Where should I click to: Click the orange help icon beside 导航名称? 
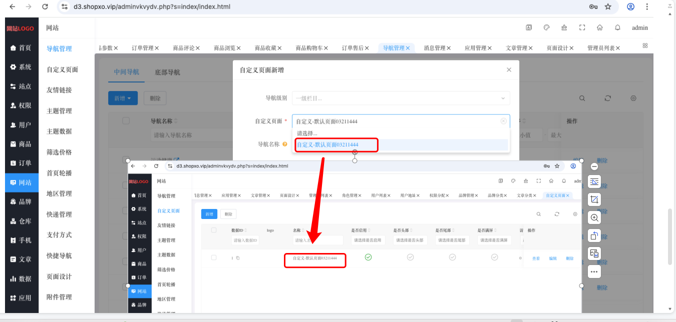(285, 144)
